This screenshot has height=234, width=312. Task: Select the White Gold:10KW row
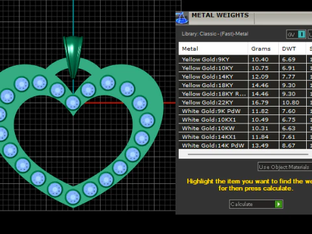tap(245, 128)
